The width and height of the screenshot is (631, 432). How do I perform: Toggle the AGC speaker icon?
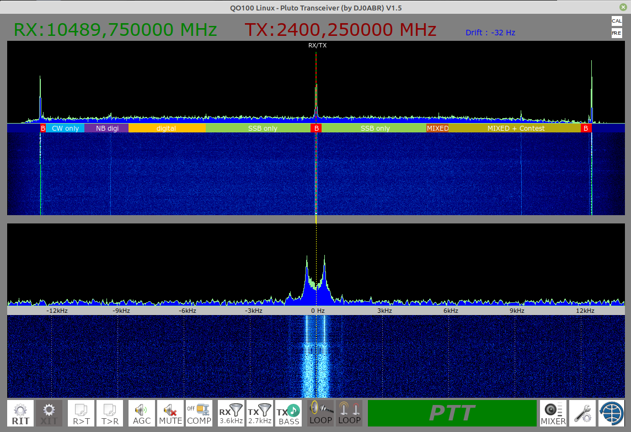142,414
